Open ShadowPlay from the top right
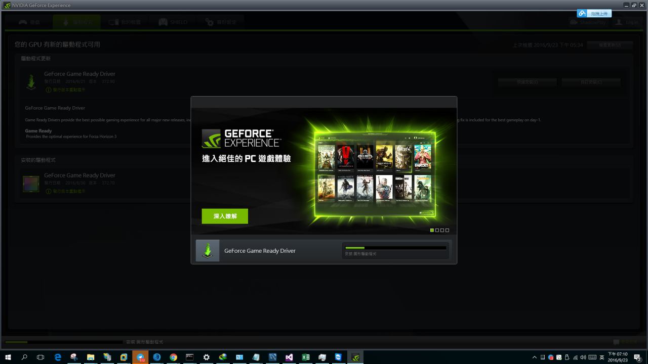 click(587, 22)
